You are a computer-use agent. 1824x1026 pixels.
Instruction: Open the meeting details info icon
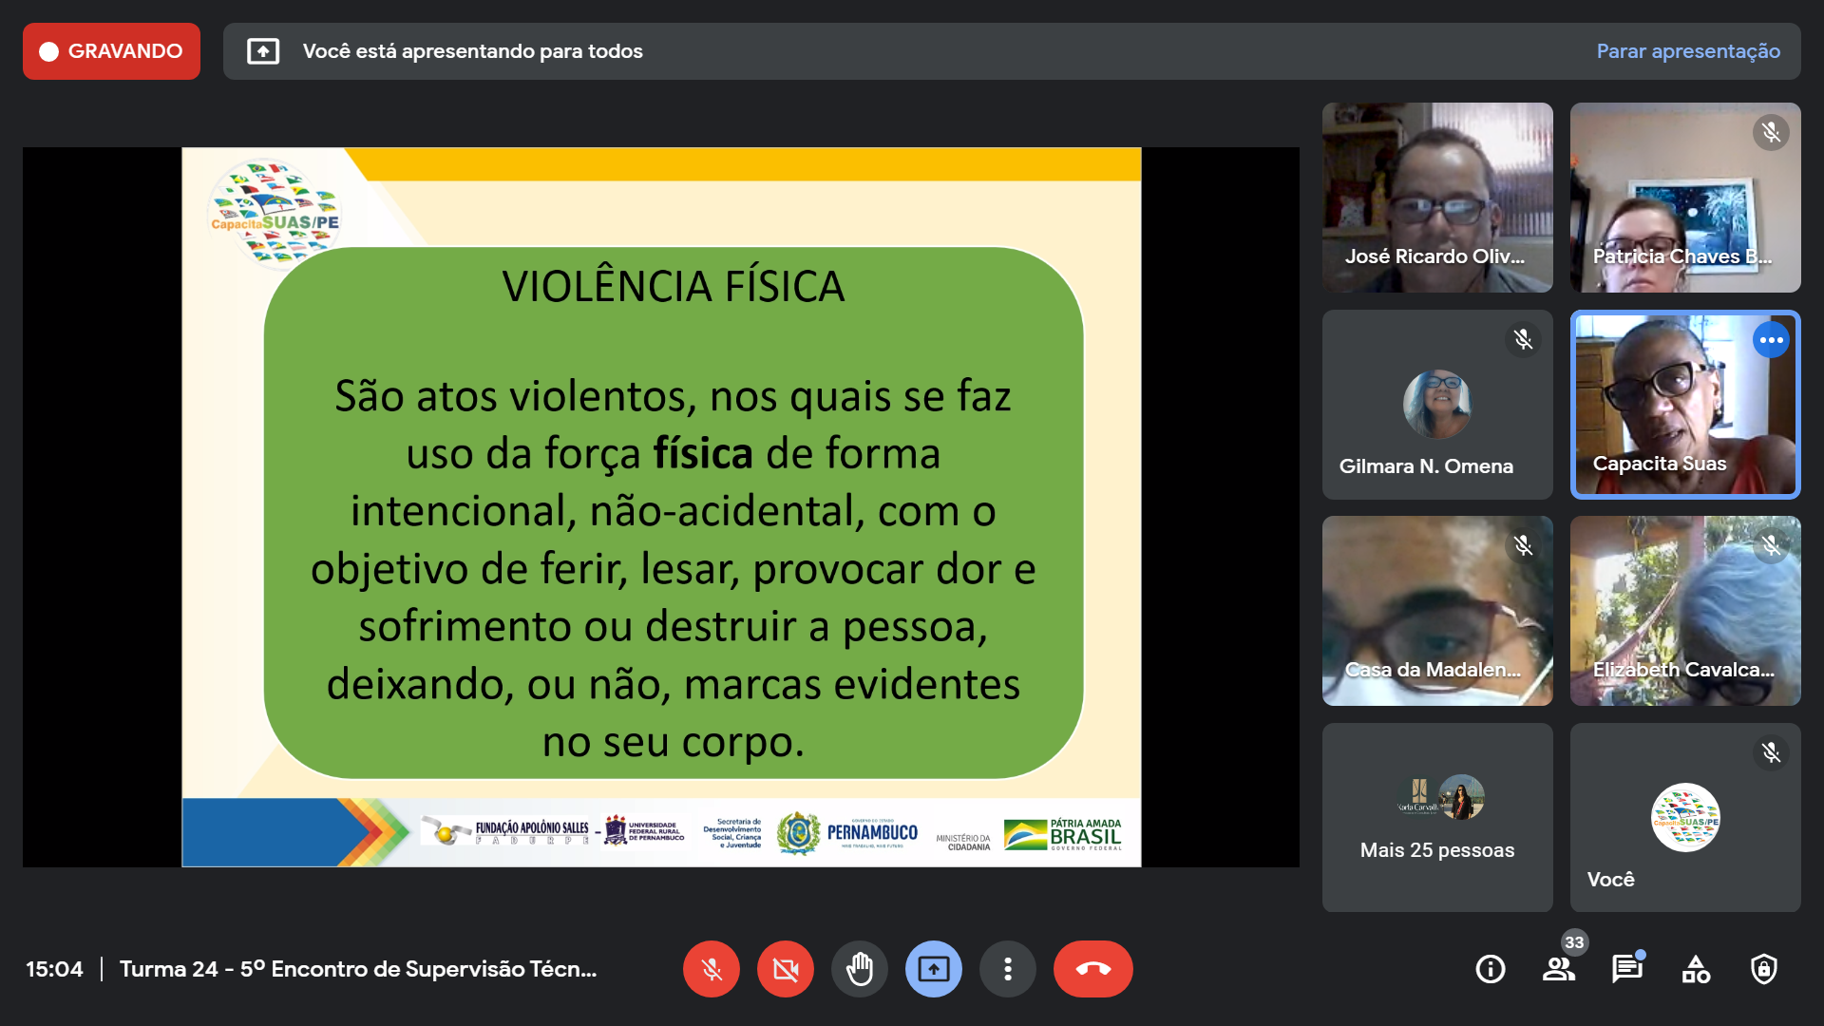point(1490,969)
